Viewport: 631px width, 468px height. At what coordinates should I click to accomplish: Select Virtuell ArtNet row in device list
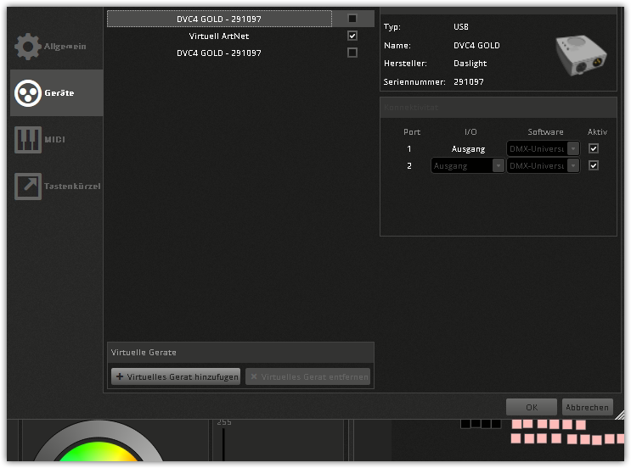tap(240, 36)
